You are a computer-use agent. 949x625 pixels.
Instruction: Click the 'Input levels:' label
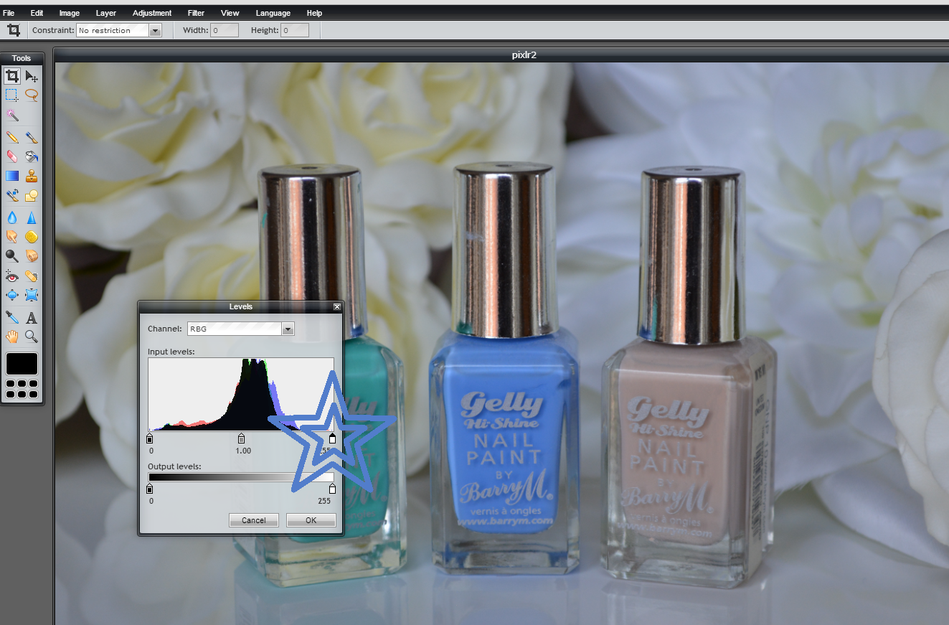(x=171, y=352)
